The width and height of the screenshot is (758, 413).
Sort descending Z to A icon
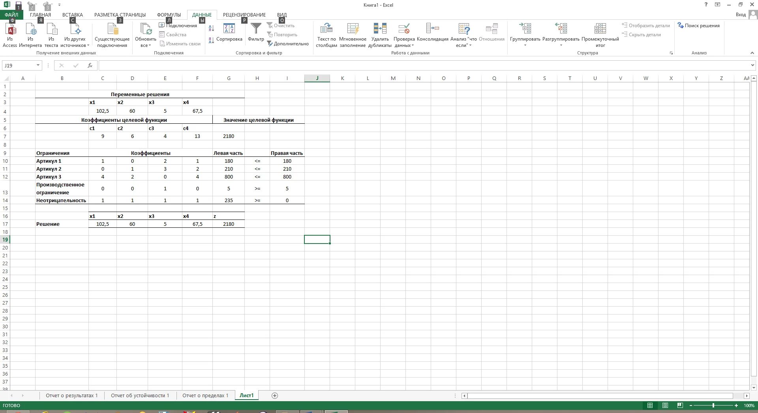point(211,40)
